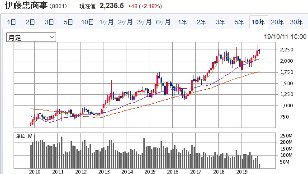Click the 2014 year label

[x=127, y=172]
